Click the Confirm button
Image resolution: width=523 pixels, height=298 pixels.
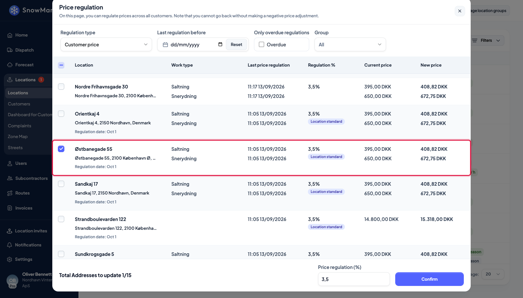click(429, 279)
